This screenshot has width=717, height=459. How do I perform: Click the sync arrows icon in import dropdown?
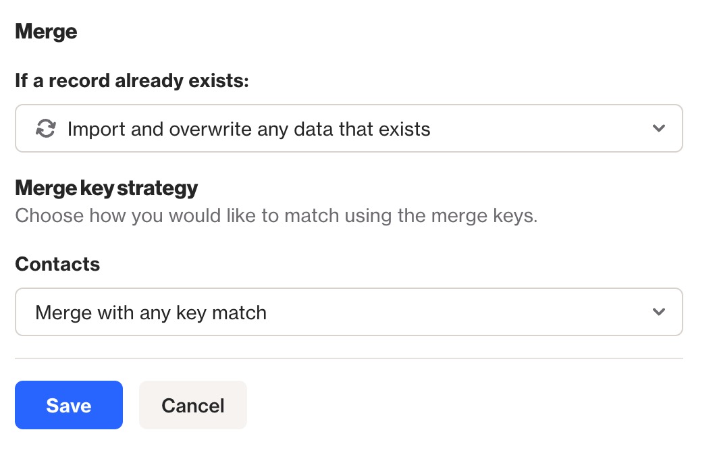[x=45, y=128]
